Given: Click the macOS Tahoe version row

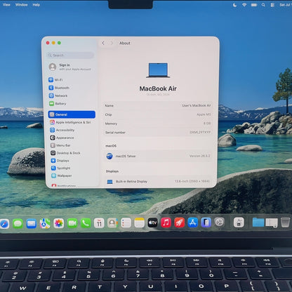Looking at the screenshot, I should point(158,156).
